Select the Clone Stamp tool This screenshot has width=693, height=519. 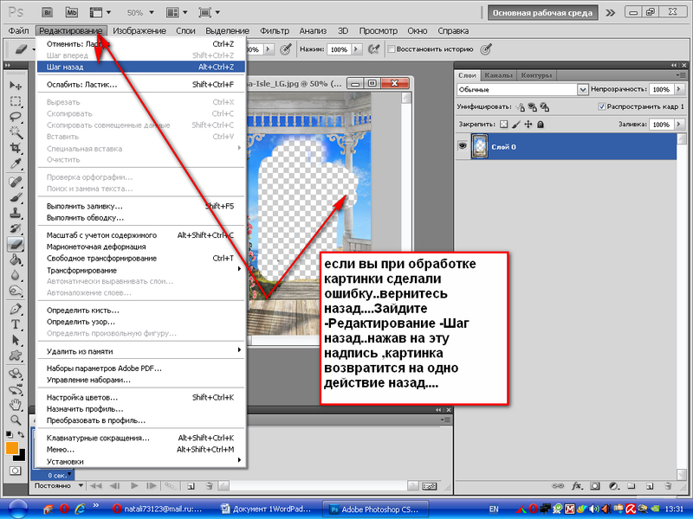pyautogui.click(x=16, y=213)
